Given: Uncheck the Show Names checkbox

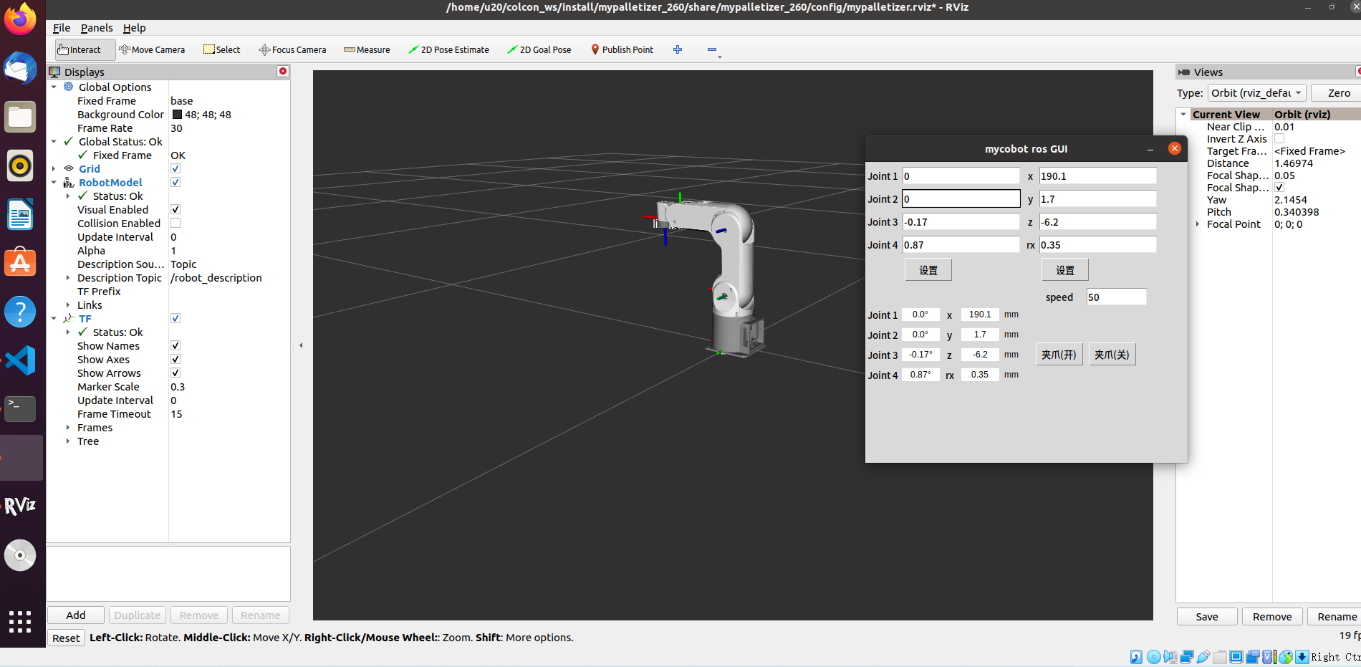Looking at the screenshot, I should 175,346.
